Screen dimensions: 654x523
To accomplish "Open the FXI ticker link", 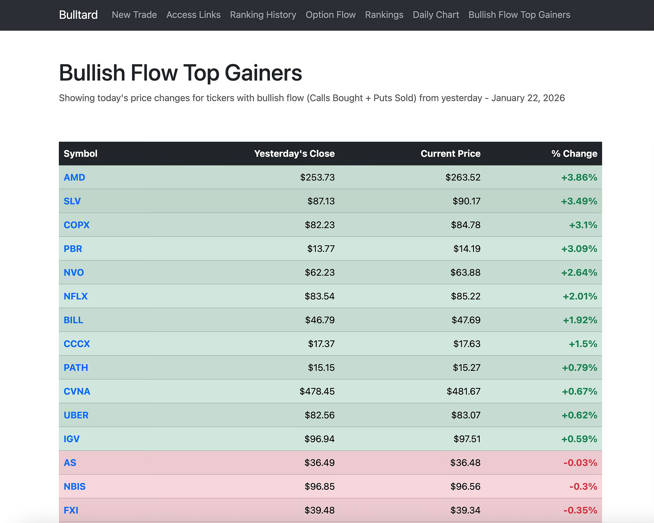I will tap(71, 510).
